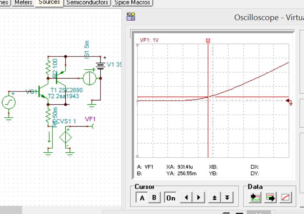Select the VF1 voltage pin label
The height and width of the screenshot is (214, 304).
pos(90,119)
